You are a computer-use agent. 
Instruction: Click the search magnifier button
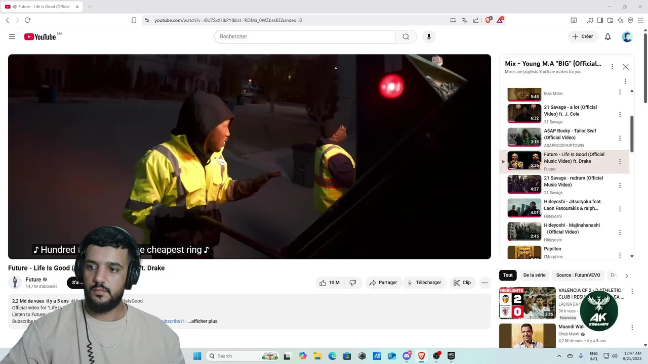pos(406,37)
